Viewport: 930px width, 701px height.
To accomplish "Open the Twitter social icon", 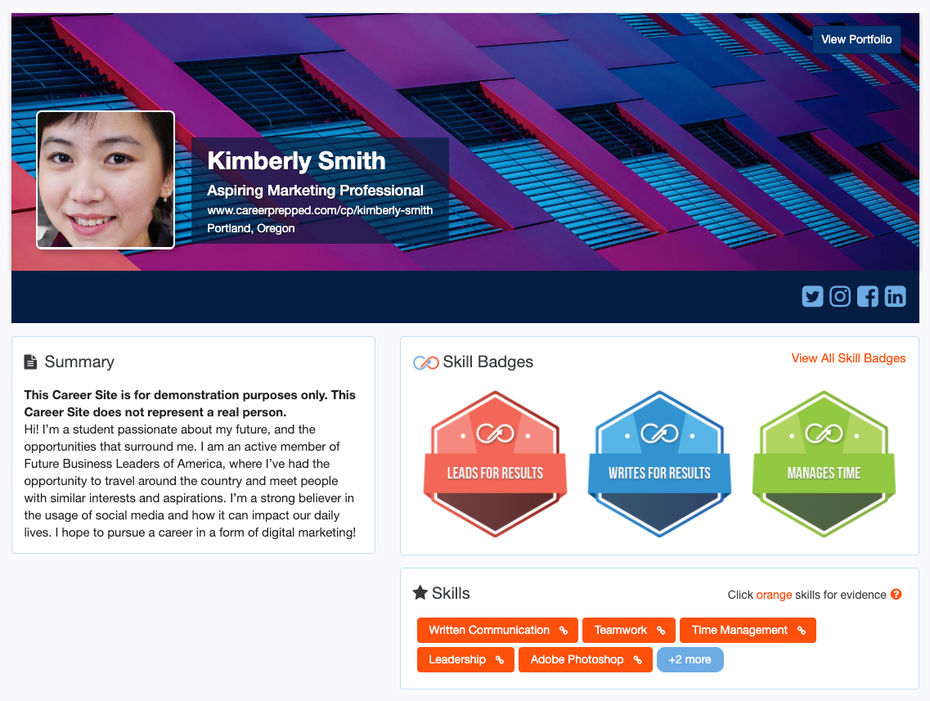I will point(812,296).
